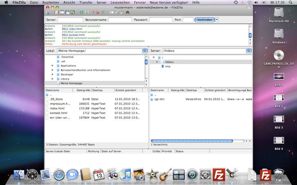Screen dimensions: 297x185
Task: Expand the htdocs remote folder
Action: [157, 62]
